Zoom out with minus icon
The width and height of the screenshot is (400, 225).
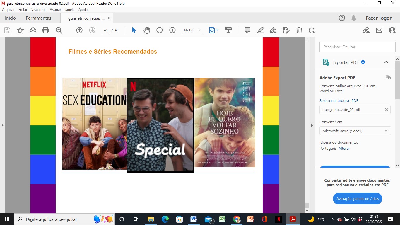pyautogui.click(x=160, y=30)
